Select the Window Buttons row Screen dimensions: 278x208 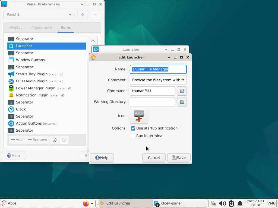point(47,60)
